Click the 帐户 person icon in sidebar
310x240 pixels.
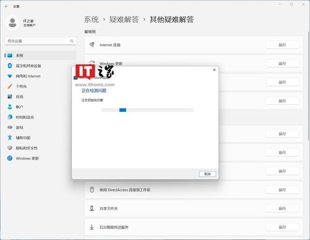coord(10,107)
